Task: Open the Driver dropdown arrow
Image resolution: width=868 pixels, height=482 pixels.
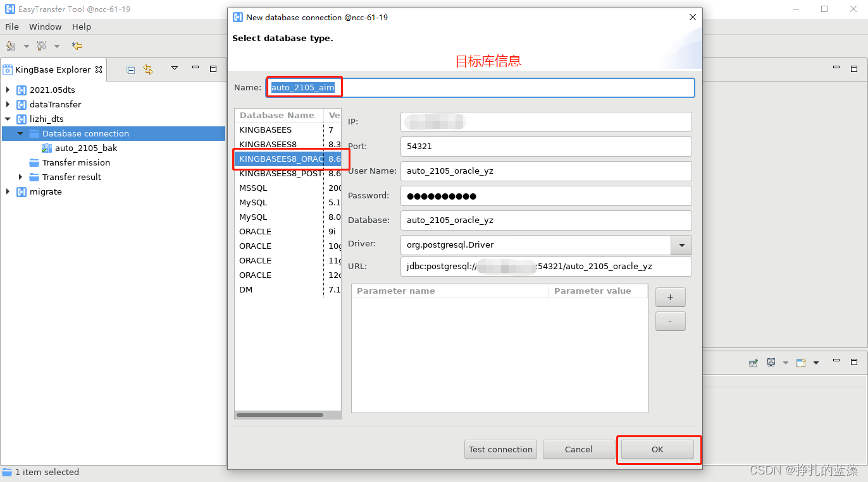Action: pos(681,244)
